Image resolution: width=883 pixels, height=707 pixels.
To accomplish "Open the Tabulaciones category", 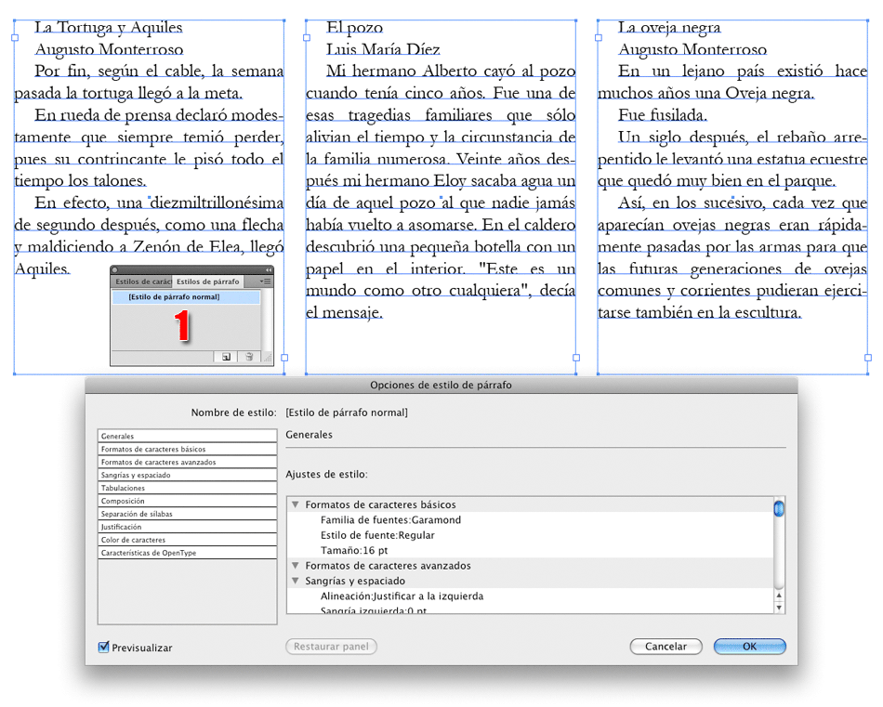I will 187,488.
